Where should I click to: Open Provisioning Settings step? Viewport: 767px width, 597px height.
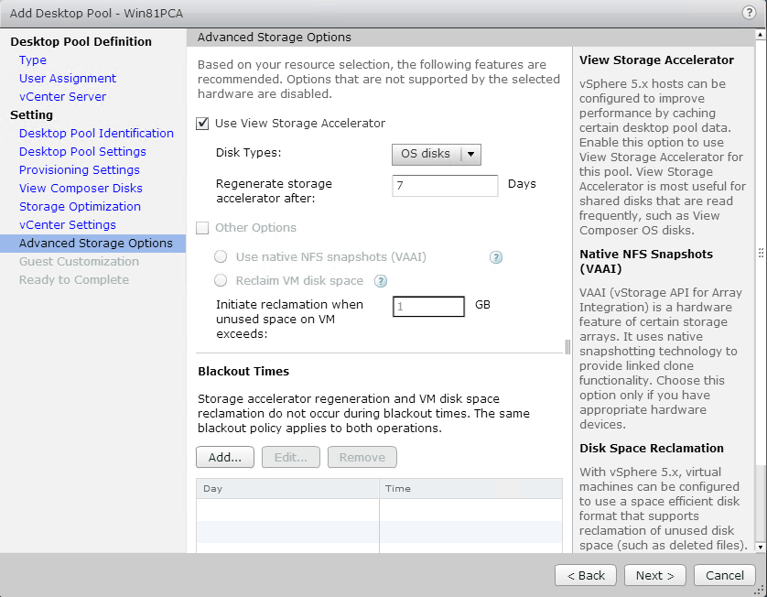click(80, 170)
